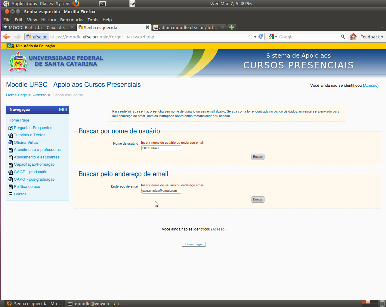Viewport: 386px width, 307px height.
Task: Collapse the Navegação block with minus icon
Action: [61, 110]
